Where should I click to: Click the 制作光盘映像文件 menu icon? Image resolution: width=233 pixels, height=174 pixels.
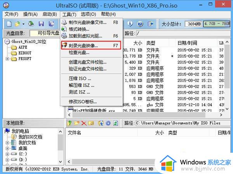[x=64, y=22]
